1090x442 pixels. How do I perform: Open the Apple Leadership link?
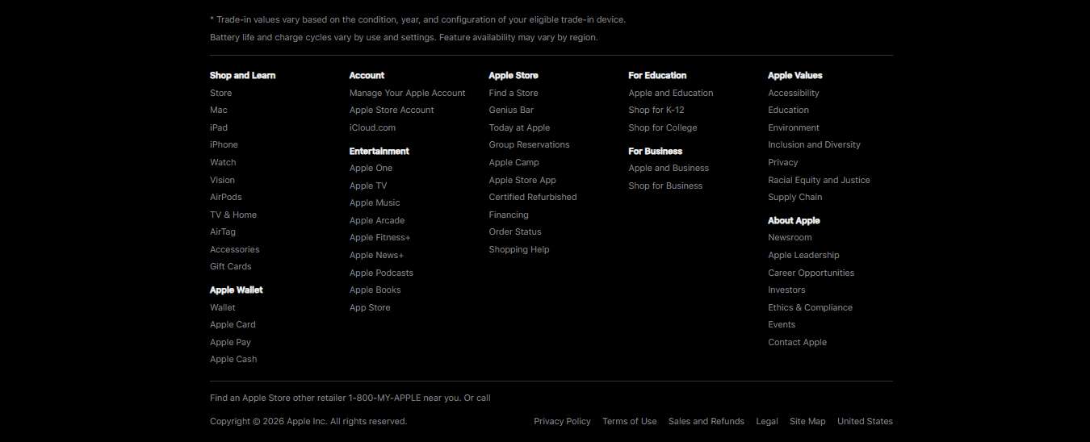[803, 255]
